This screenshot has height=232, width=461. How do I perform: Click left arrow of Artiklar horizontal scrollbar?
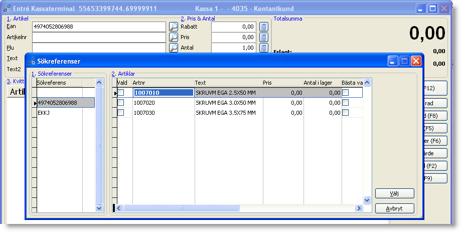pyautogui.click(x=119, y=208)
